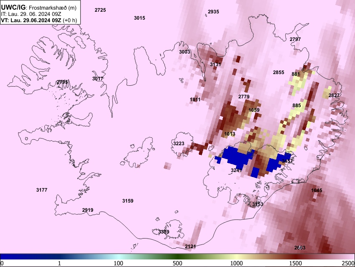Click the 1 tick on the color scale
The width and height of the screenshot is (355, 267).
pos(59,263)
